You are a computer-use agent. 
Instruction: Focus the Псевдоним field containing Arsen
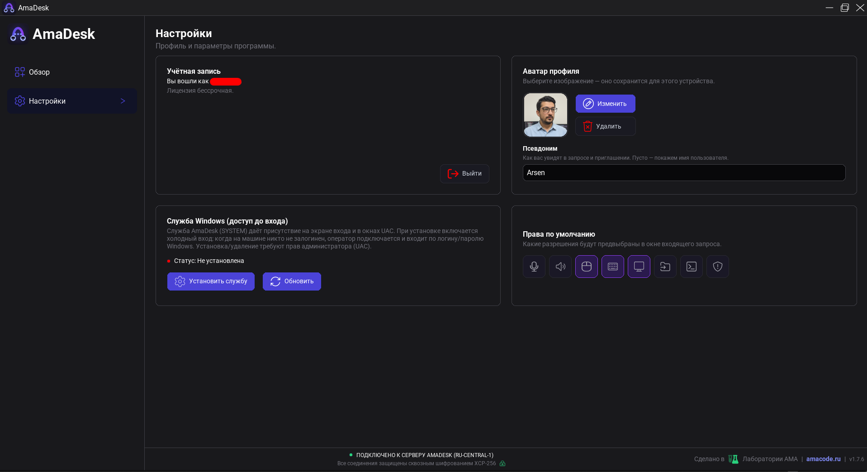(684, 173)
